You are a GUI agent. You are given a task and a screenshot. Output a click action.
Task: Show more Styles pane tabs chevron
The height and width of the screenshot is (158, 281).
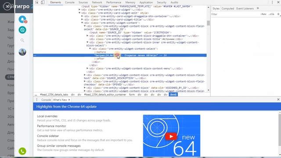258,8
